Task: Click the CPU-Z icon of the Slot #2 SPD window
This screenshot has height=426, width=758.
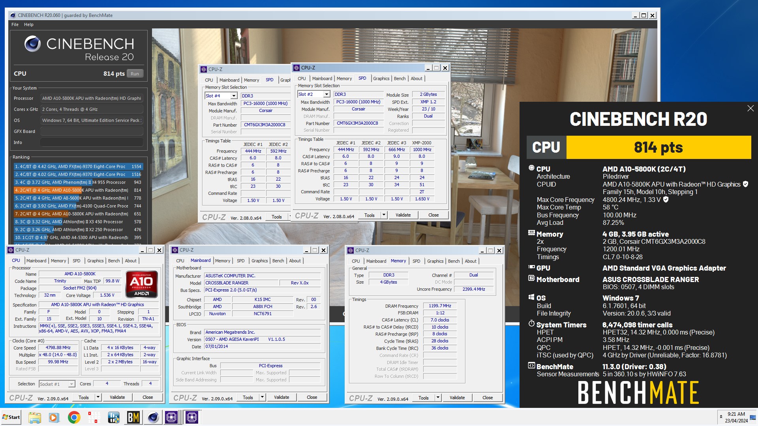Action: click(x=296, y=68)
